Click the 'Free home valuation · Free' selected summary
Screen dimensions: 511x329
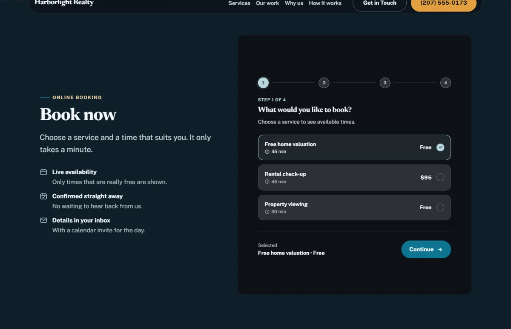291,253
